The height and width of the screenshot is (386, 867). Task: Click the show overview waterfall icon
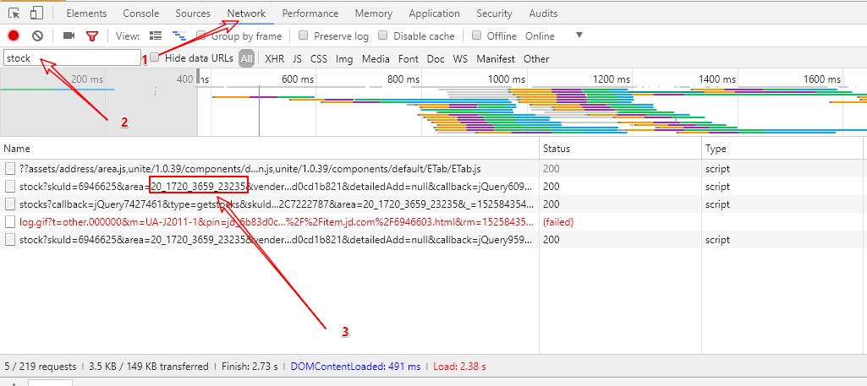(x=179, y=35)
